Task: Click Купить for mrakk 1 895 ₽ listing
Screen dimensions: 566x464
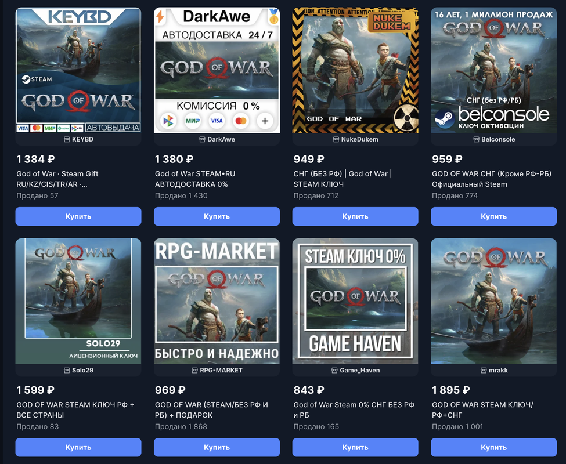Action: [x=494, y=447]
